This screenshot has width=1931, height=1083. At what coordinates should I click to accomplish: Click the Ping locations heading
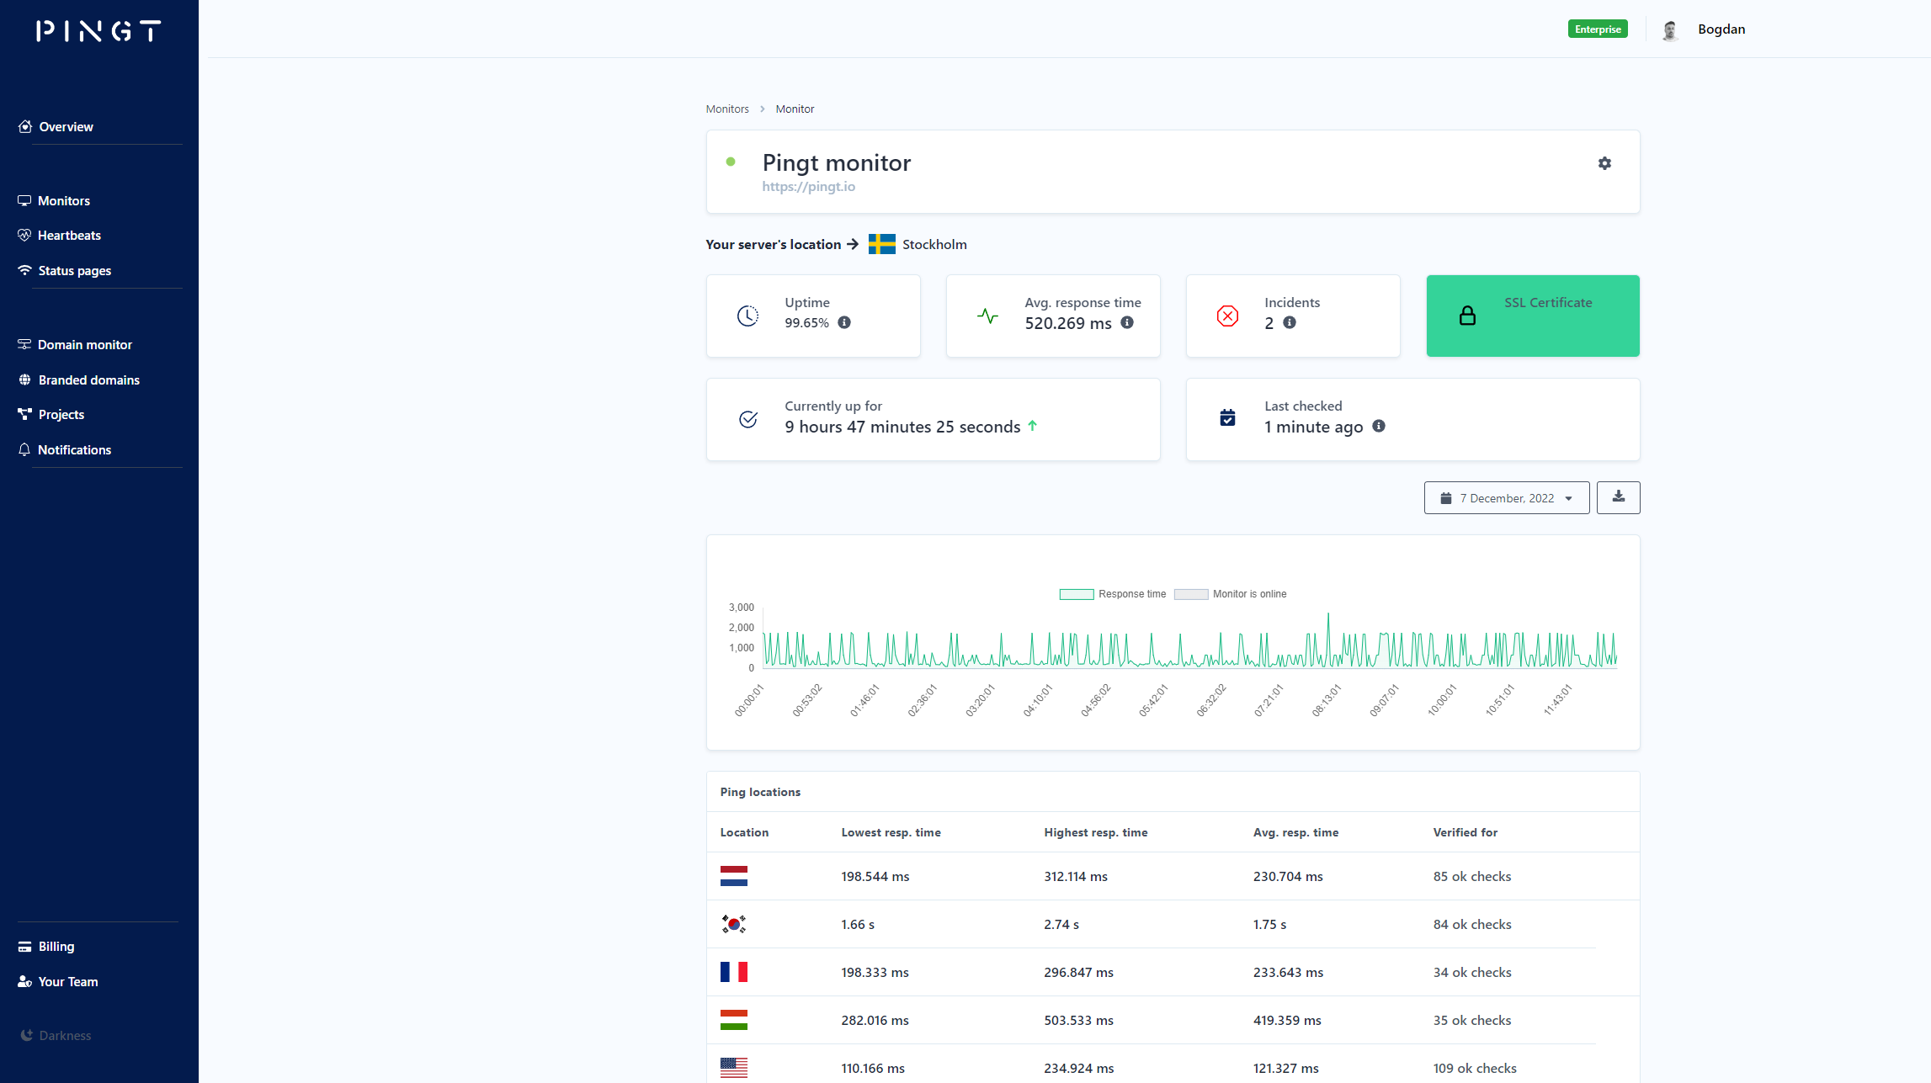(760, 792)
